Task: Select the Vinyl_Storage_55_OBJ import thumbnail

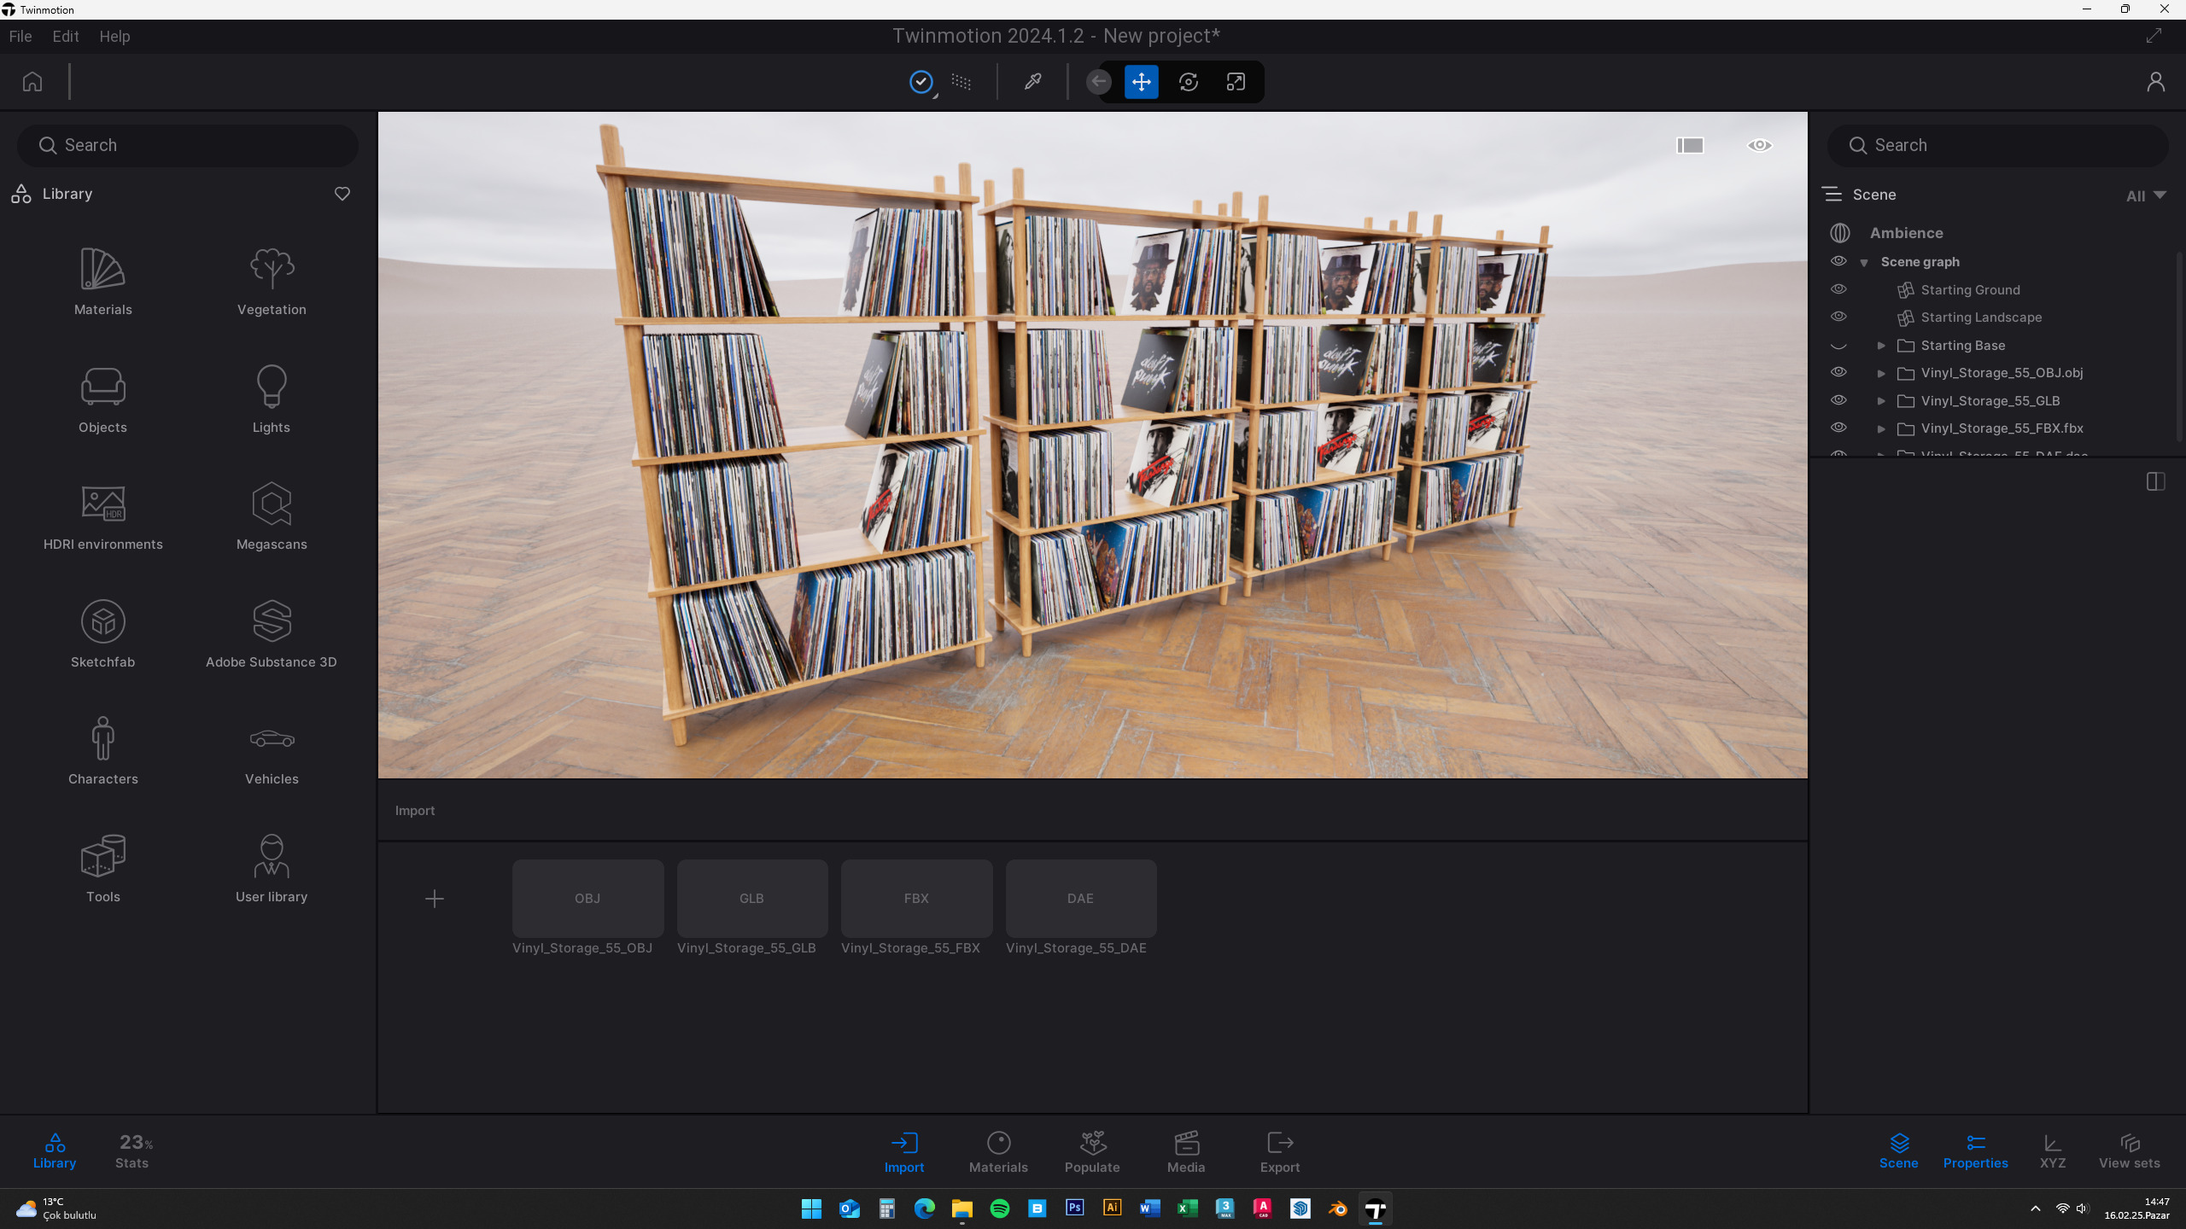Action: pos(587,898)
